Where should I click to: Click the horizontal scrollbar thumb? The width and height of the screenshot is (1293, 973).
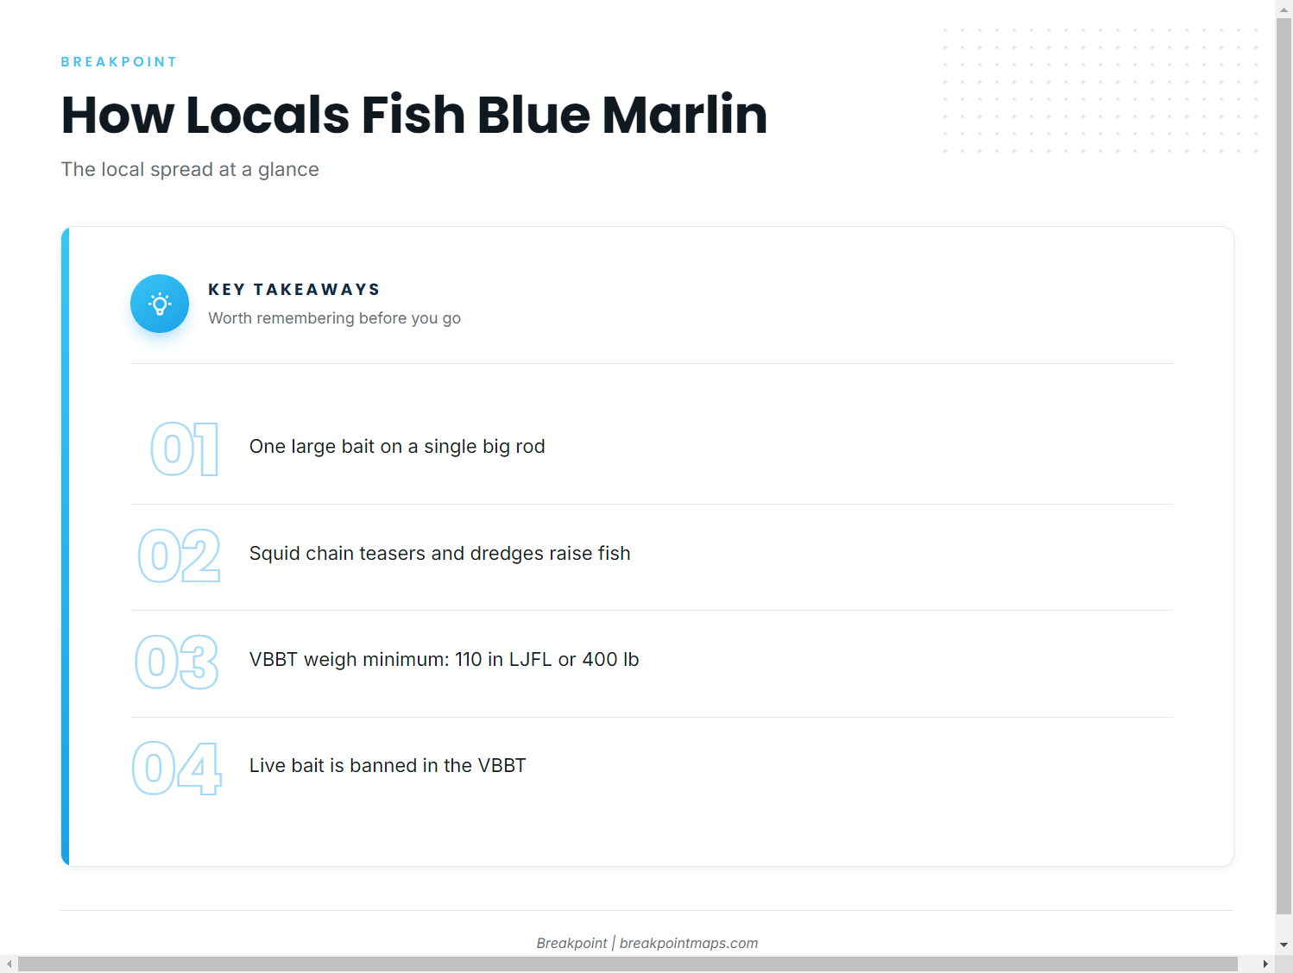click(628, 964)
